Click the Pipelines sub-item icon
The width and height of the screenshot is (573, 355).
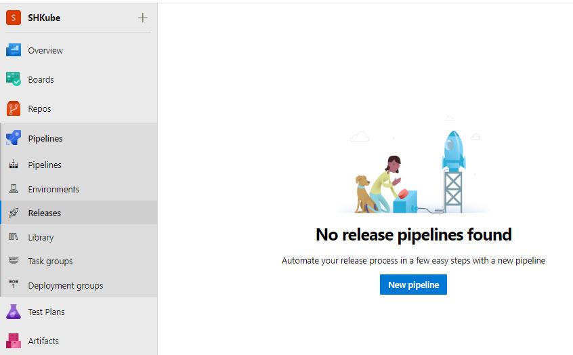click(x=14, y=165)
